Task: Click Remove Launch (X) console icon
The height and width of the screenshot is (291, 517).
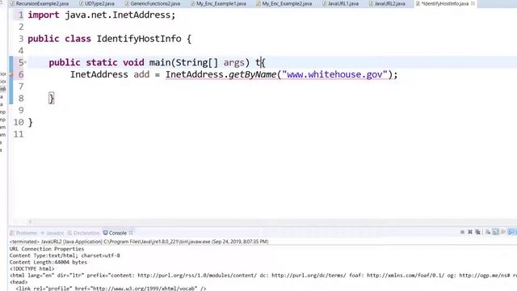Action: (x=470, y=232)
